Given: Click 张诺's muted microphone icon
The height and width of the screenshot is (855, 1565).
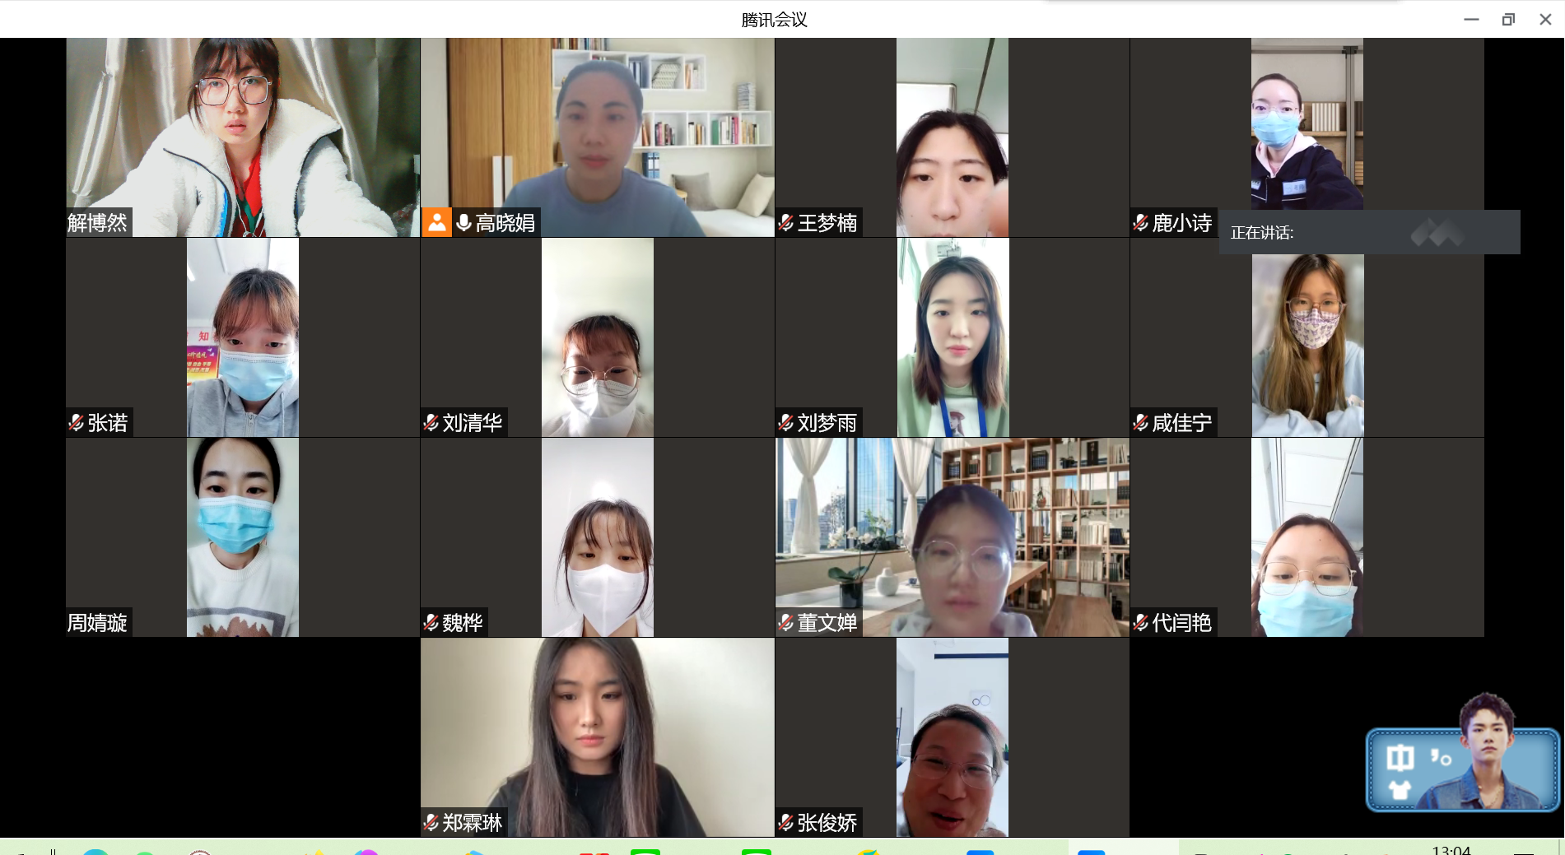Looking at the screenshot, I should [x=76, y=423].
